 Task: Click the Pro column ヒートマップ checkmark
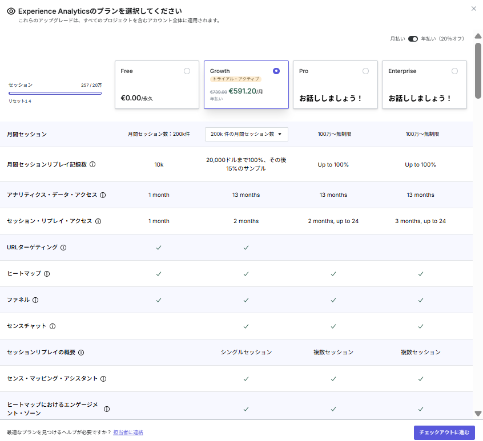click(x=333, y=274)
